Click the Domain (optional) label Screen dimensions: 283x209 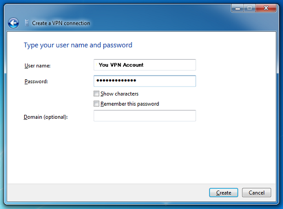pyautogui.click(x=46, y=117)
